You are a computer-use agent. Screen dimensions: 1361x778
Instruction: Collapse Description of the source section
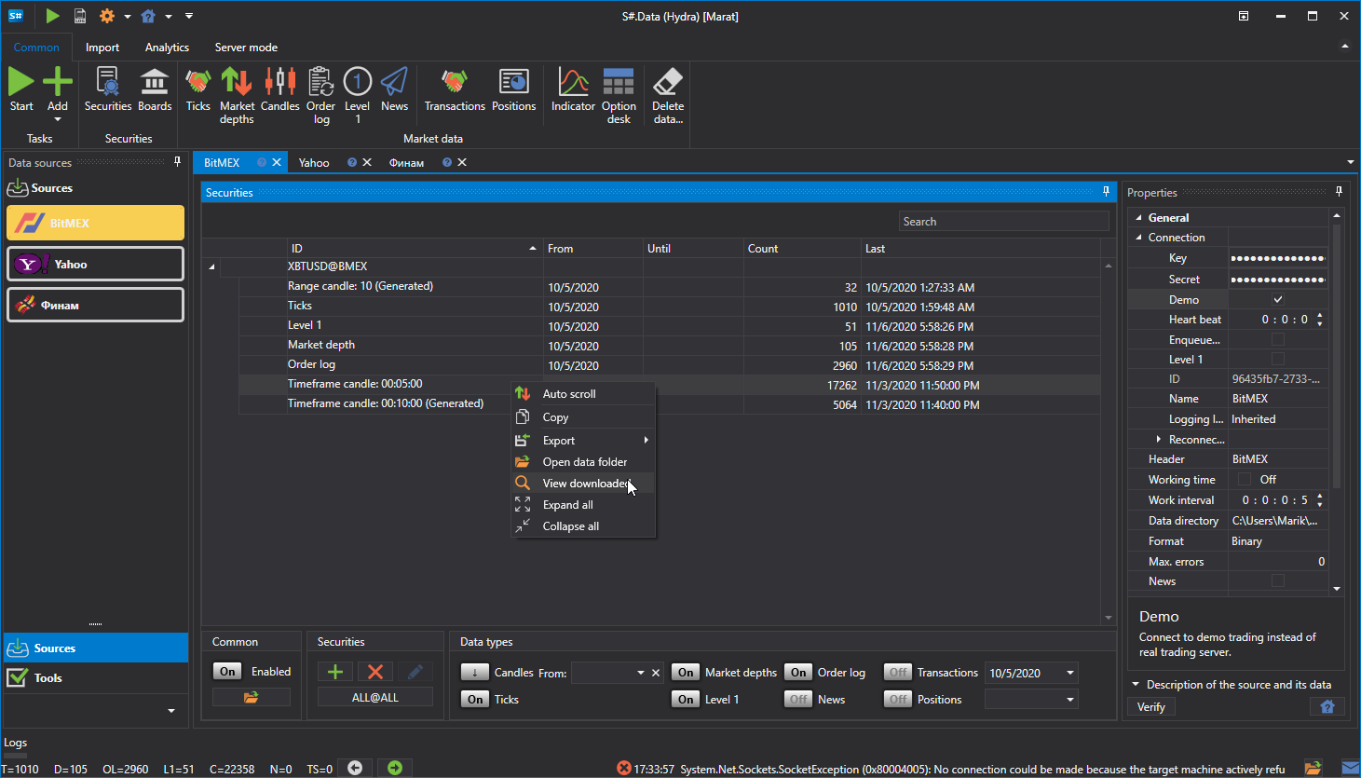coord(1136,685)
